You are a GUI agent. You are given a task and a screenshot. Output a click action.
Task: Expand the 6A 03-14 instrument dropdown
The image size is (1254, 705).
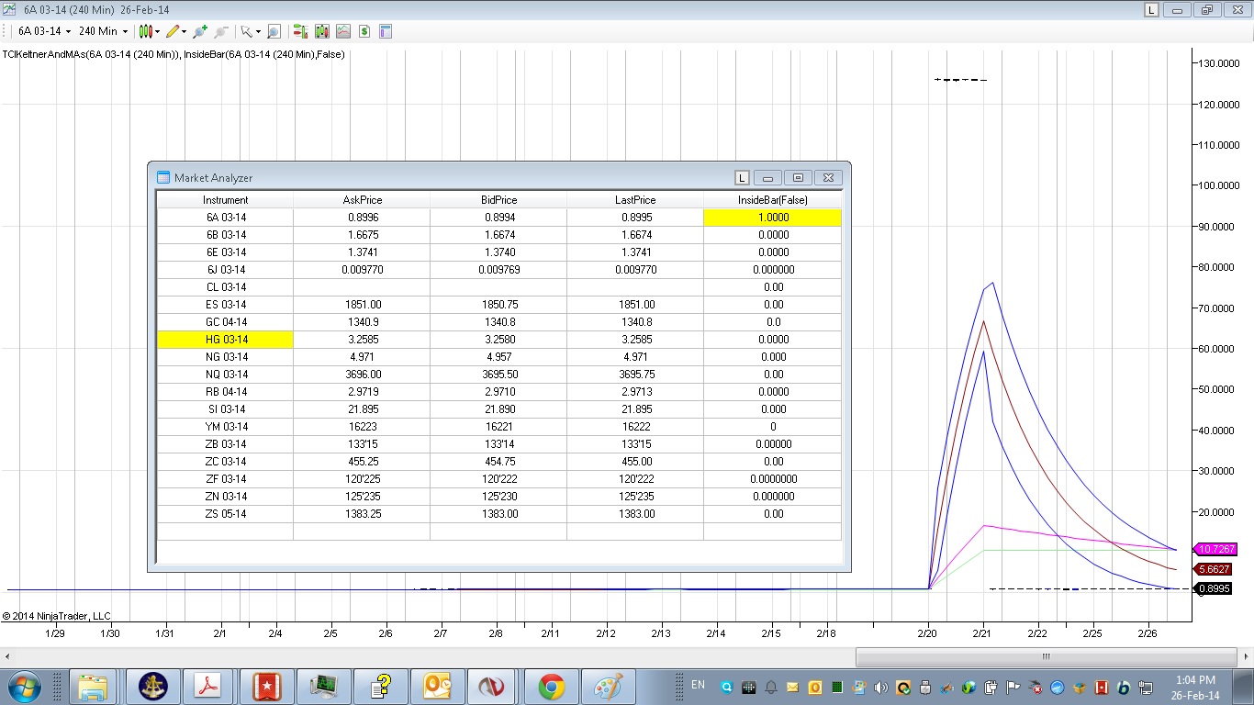[x=68, y=31]
